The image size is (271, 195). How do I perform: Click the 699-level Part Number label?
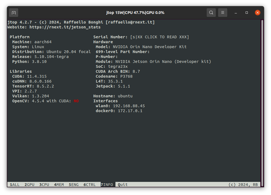[123, 52]
